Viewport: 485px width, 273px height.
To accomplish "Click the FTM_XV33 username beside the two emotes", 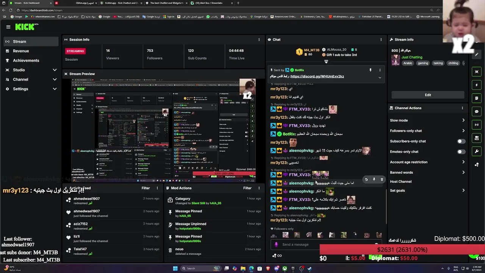I will pyautogui.click(x=300, y=175).
